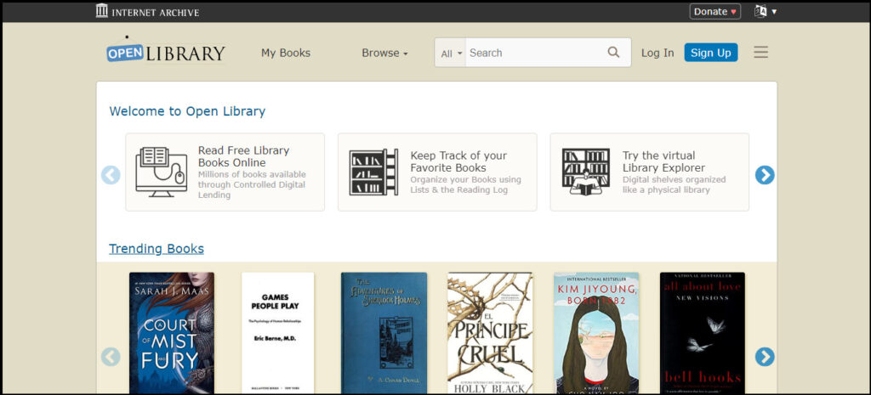
Task: Open Read Free Library Books Online card
Action: tap(225, 172)
